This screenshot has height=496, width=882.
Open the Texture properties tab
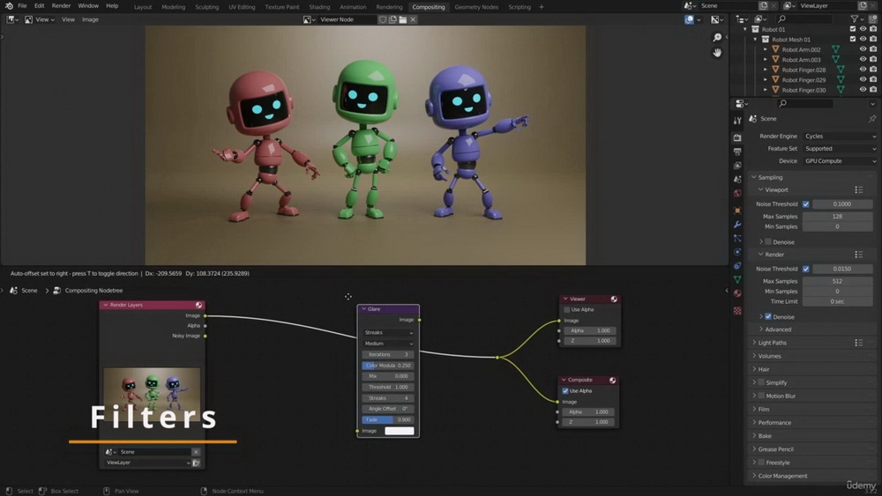click(737, 311)
